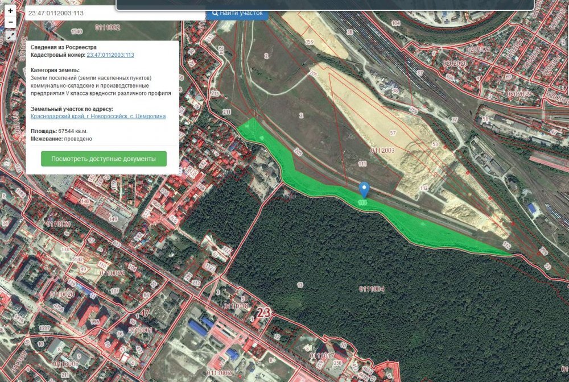Click quarter label 0111002 at top

click(x=108, y=27)
